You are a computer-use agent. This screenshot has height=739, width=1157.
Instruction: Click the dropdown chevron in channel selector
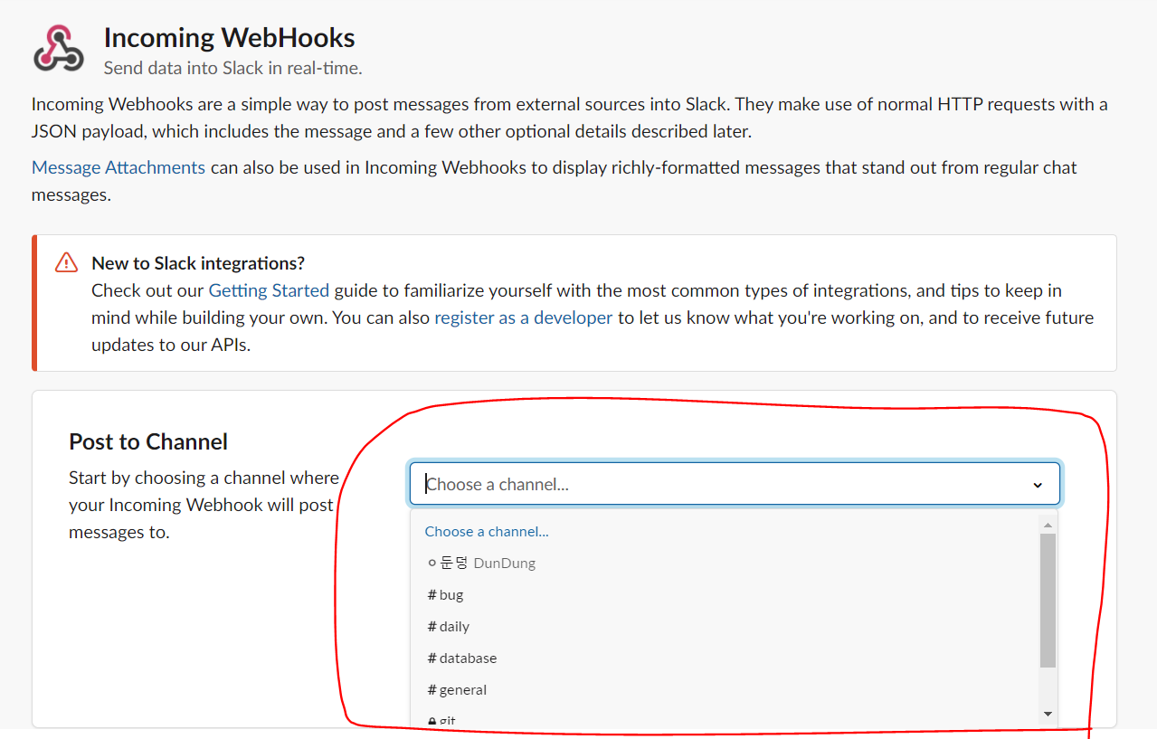pos(1038,485)
